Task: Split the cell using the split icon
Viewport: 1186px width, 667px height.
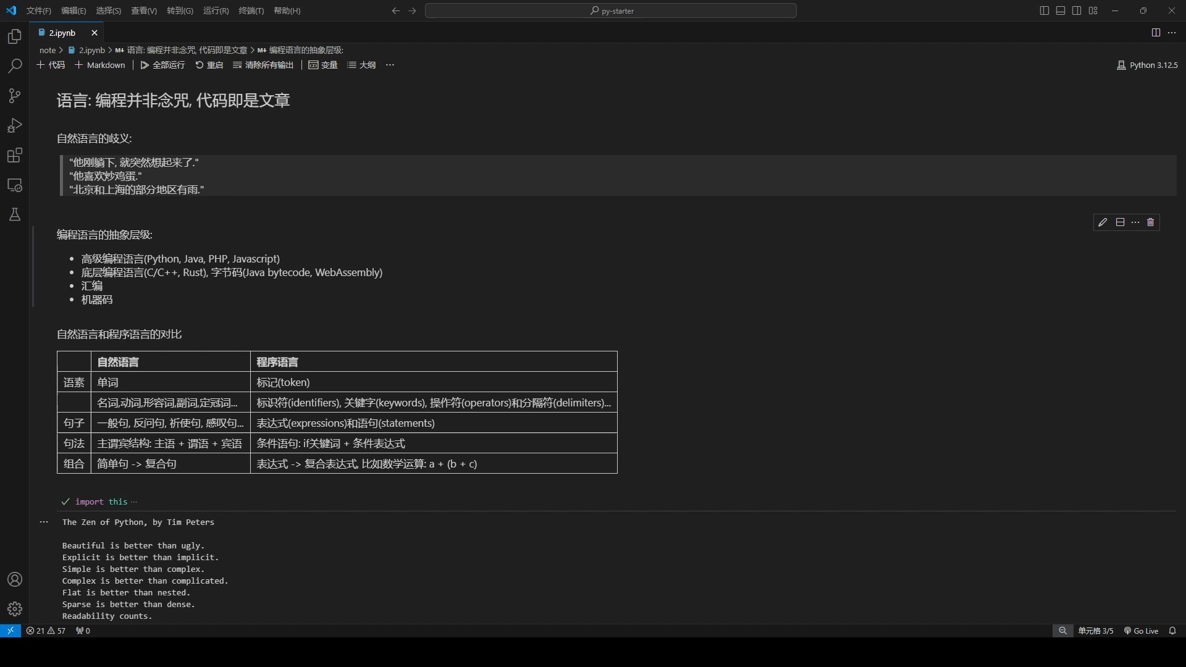Action: 1120,222
